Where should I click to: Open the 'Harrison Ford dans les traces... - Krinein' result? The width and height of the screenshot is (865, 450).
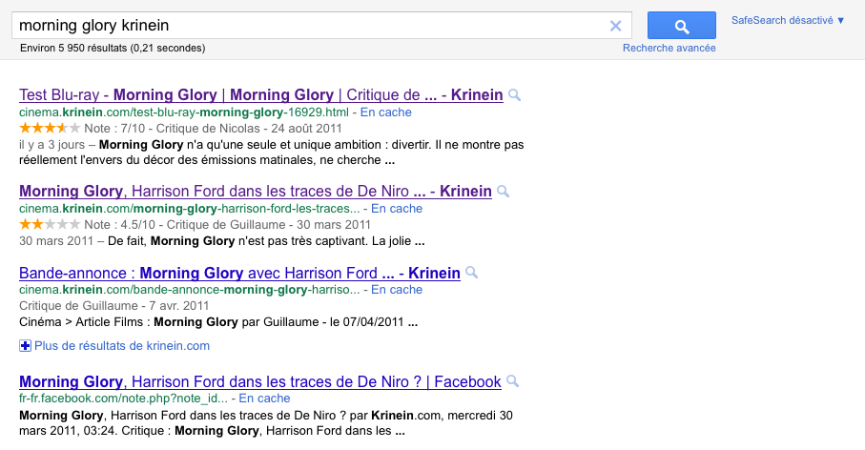coord(256,192)
